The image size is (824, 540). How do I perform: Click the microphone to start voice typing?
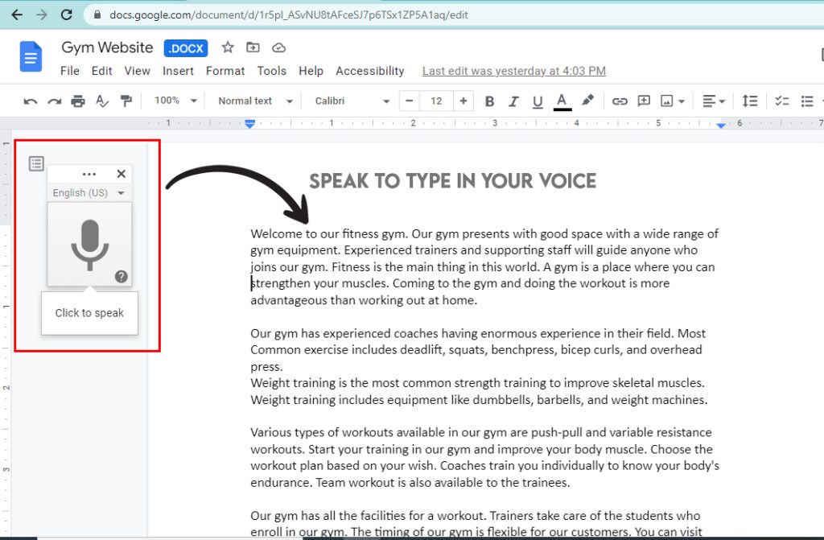tap(89, 244)
